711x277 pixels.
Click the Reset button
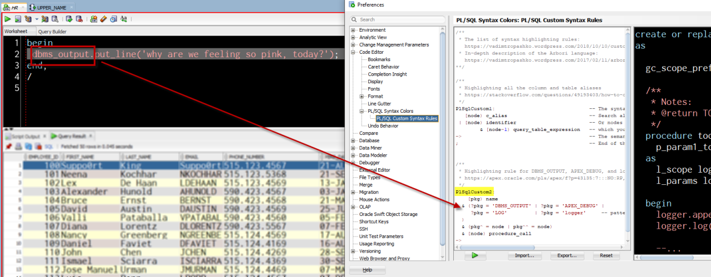click(606, 256)
